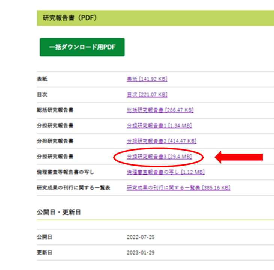Open 研究成果の刊行に関する一覧表 [385.16 KB] link
This screenshot has width=274, height=270.
coord(178,187)
